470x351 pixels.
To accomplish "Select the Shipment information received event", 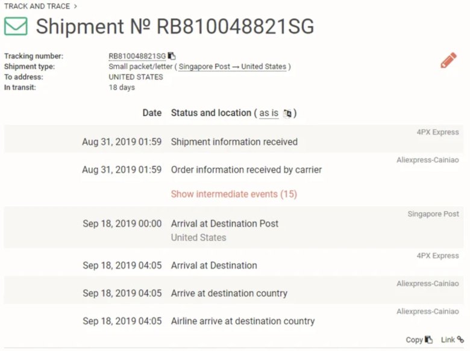I will pyautogui.click(x=234, y=142).
